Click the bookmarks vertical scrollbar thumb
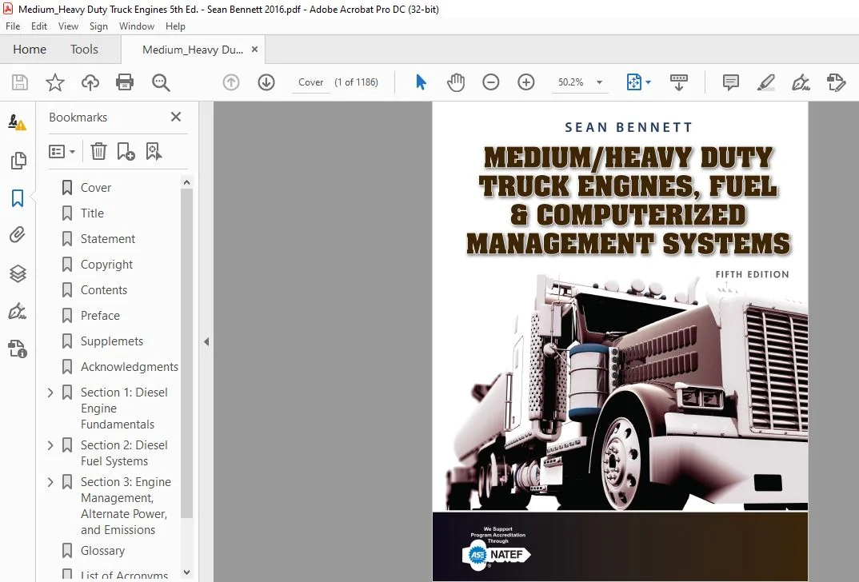This screenshot has width=859, height=582. coord(187,353)
